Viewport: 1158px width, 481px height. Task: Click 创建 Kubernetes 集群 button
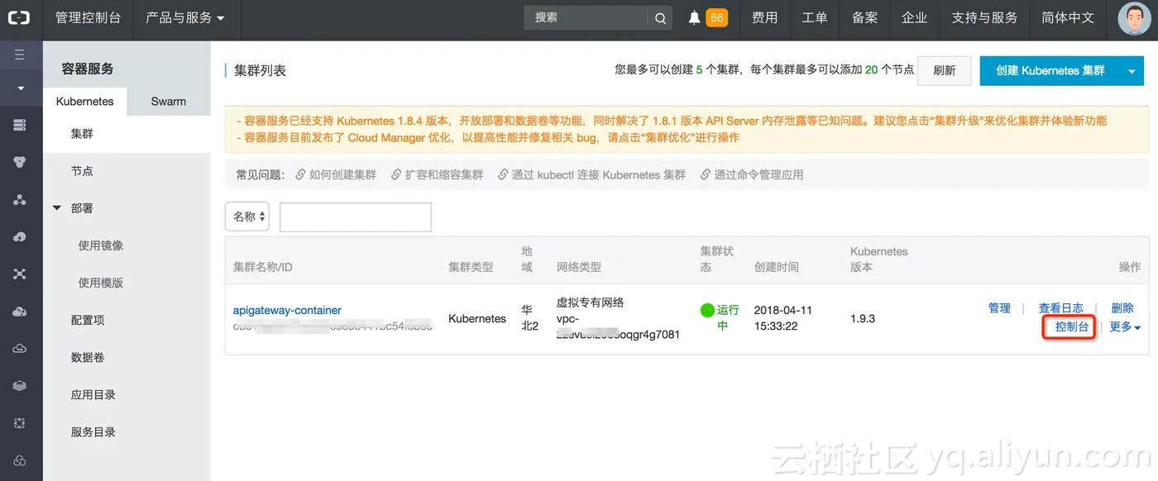tap(1050, 71)
